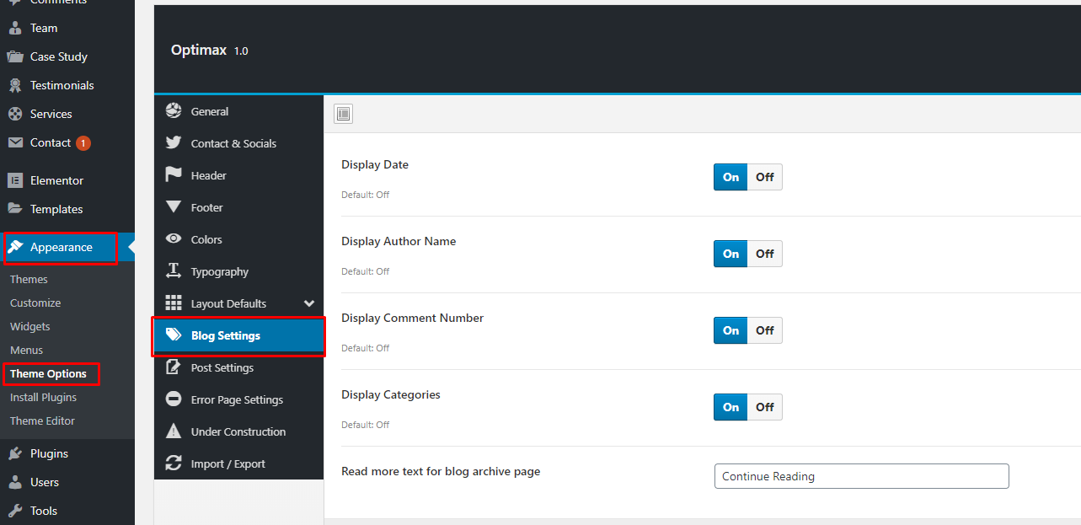Open the Customize submenu link
The height and width of the screenshot is (525, 1081).
point(35,303)
